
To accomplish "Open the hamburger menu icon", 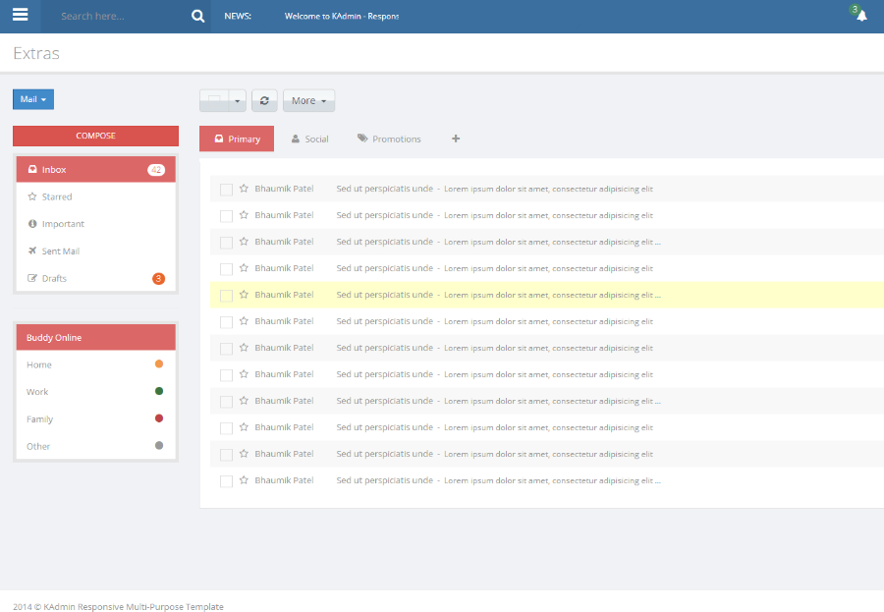I will pyautogui.click(x=20, y=16).
